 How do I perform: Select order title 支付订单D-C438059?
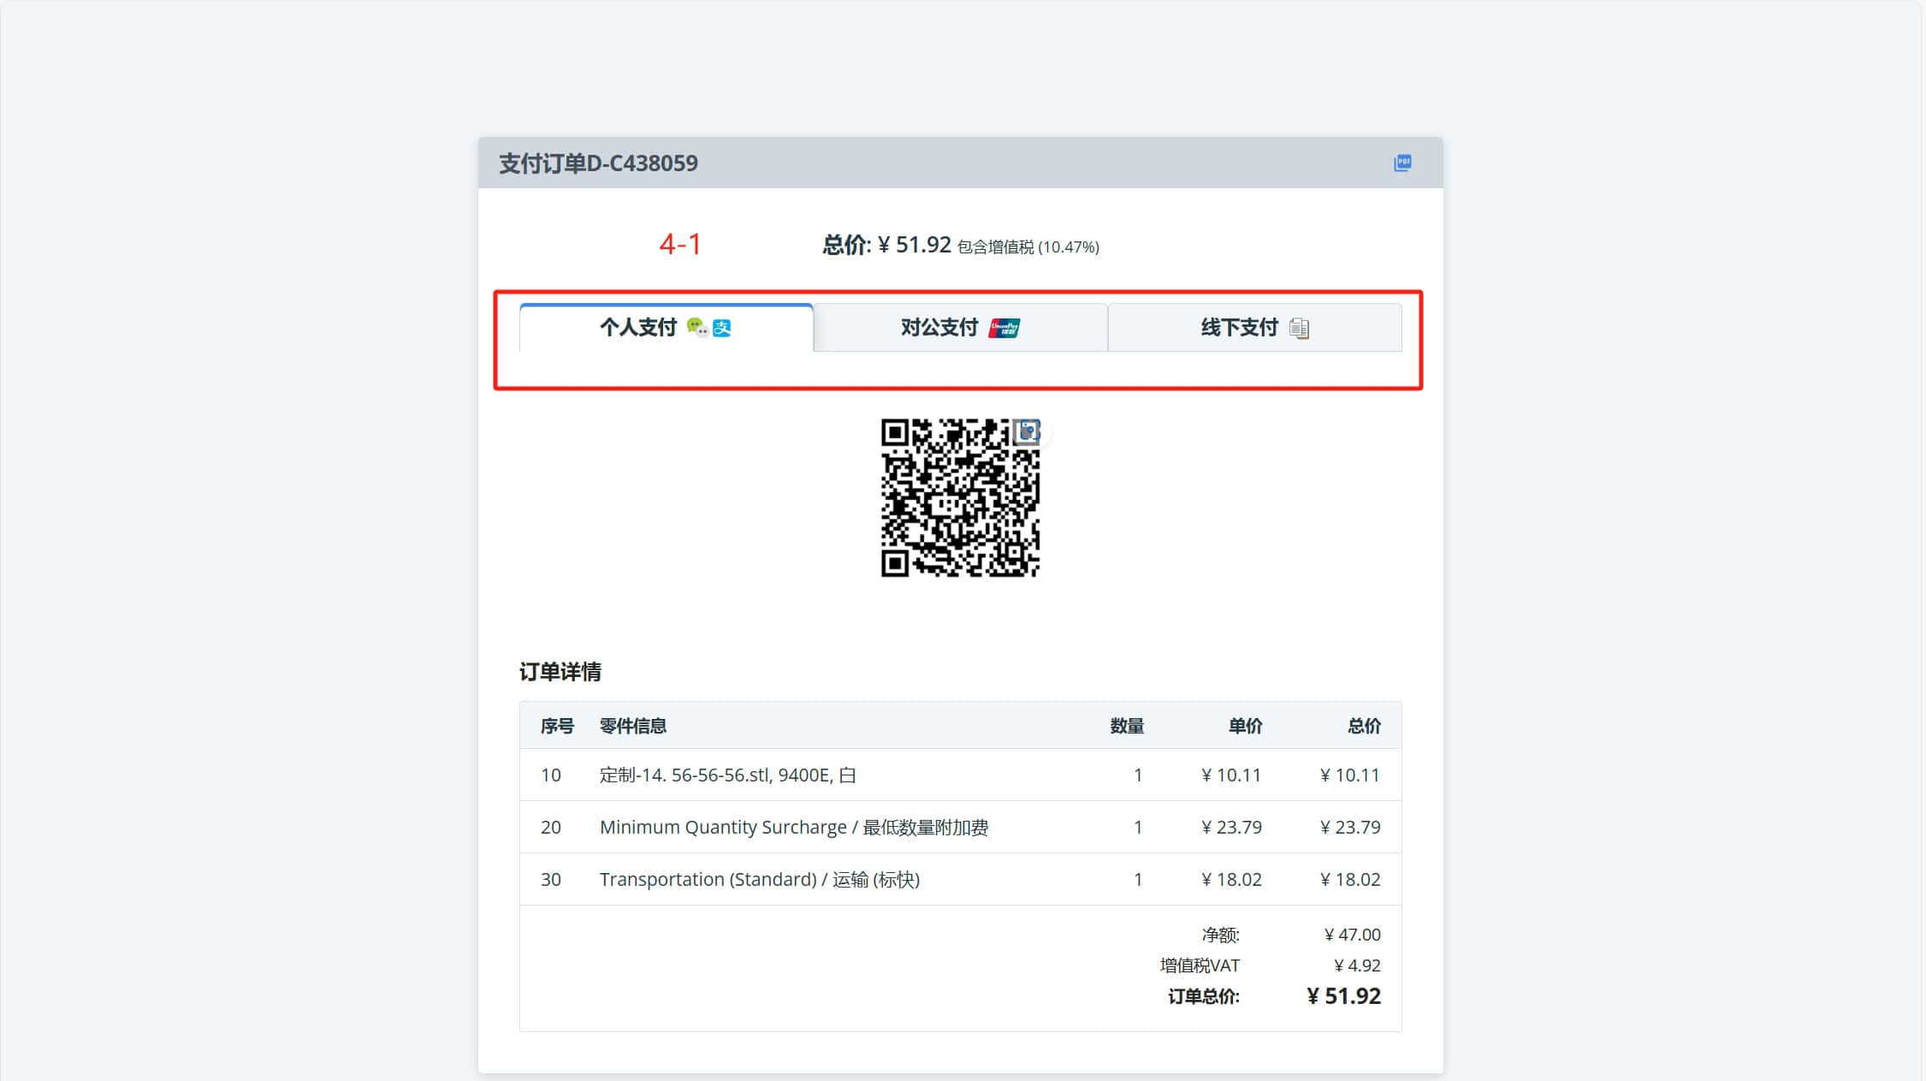point(598,163)
